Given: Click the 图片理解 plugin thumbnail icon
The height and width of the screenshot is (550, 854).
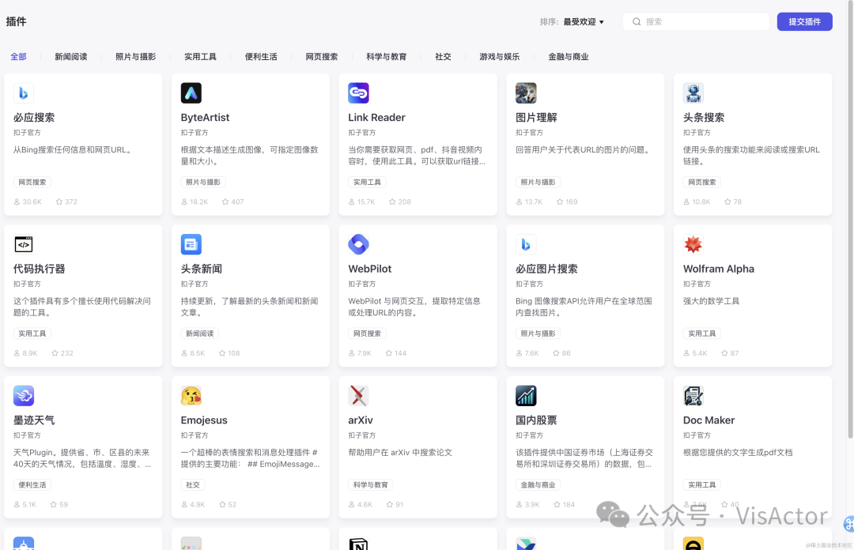Looking at the screenshot, I should [x=526, y=93].
